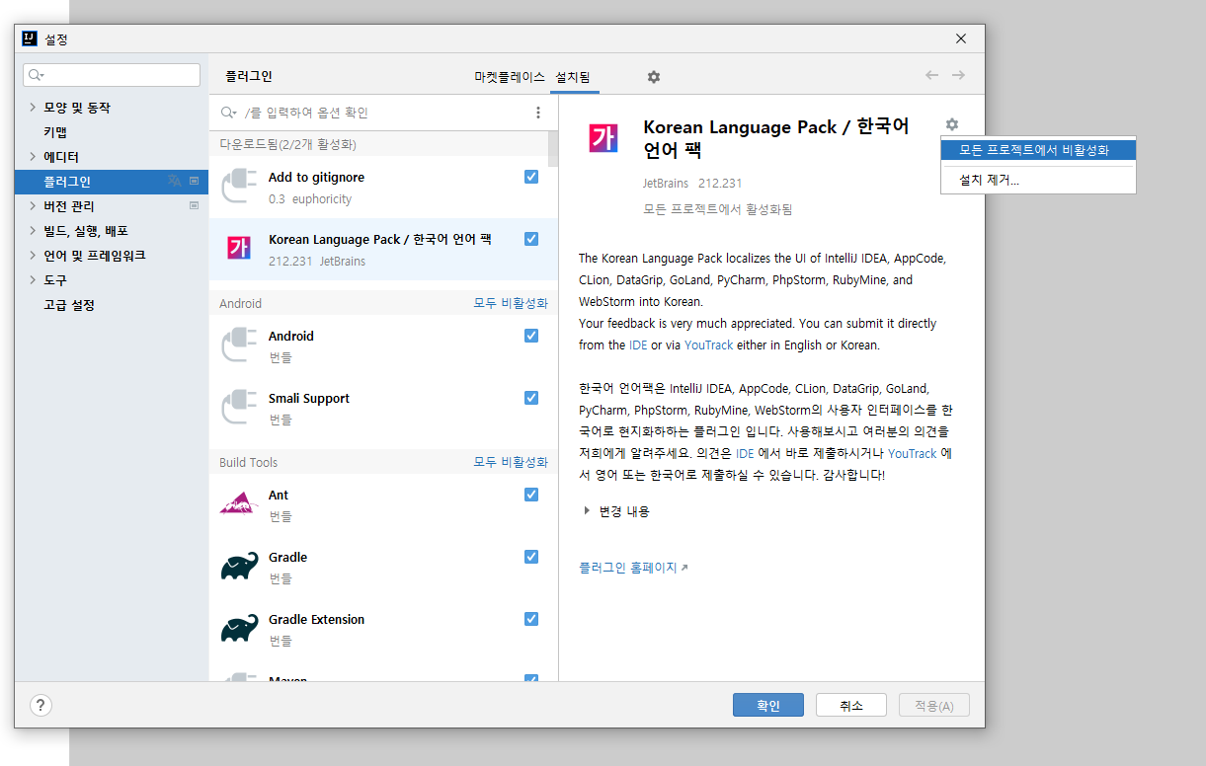Open the 플러그인 홈페이지 link
1206x766 pixels.
click(x=633, y=568)
